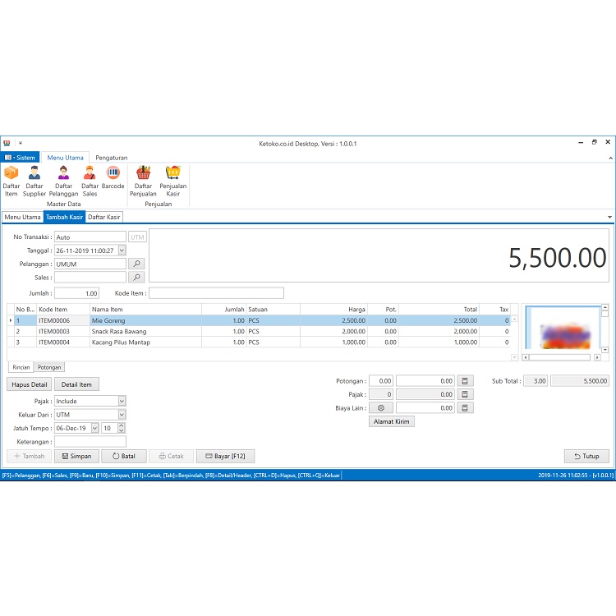The image size is (616, 616).
Task: Open Barcode tool in ribbon
Action: (113, 177)
